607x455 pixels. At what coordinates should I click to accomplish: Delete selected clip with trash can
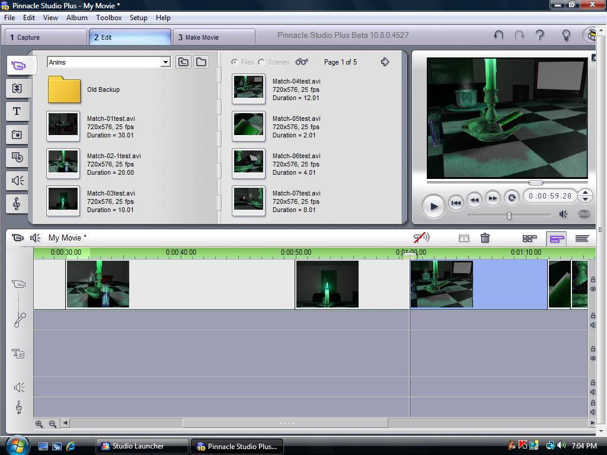(485, 238)
